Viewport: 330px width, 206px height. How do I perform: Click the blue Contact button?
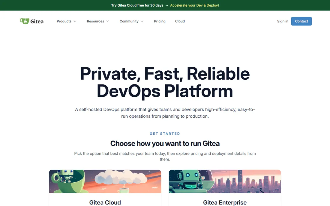pos(301,21)
